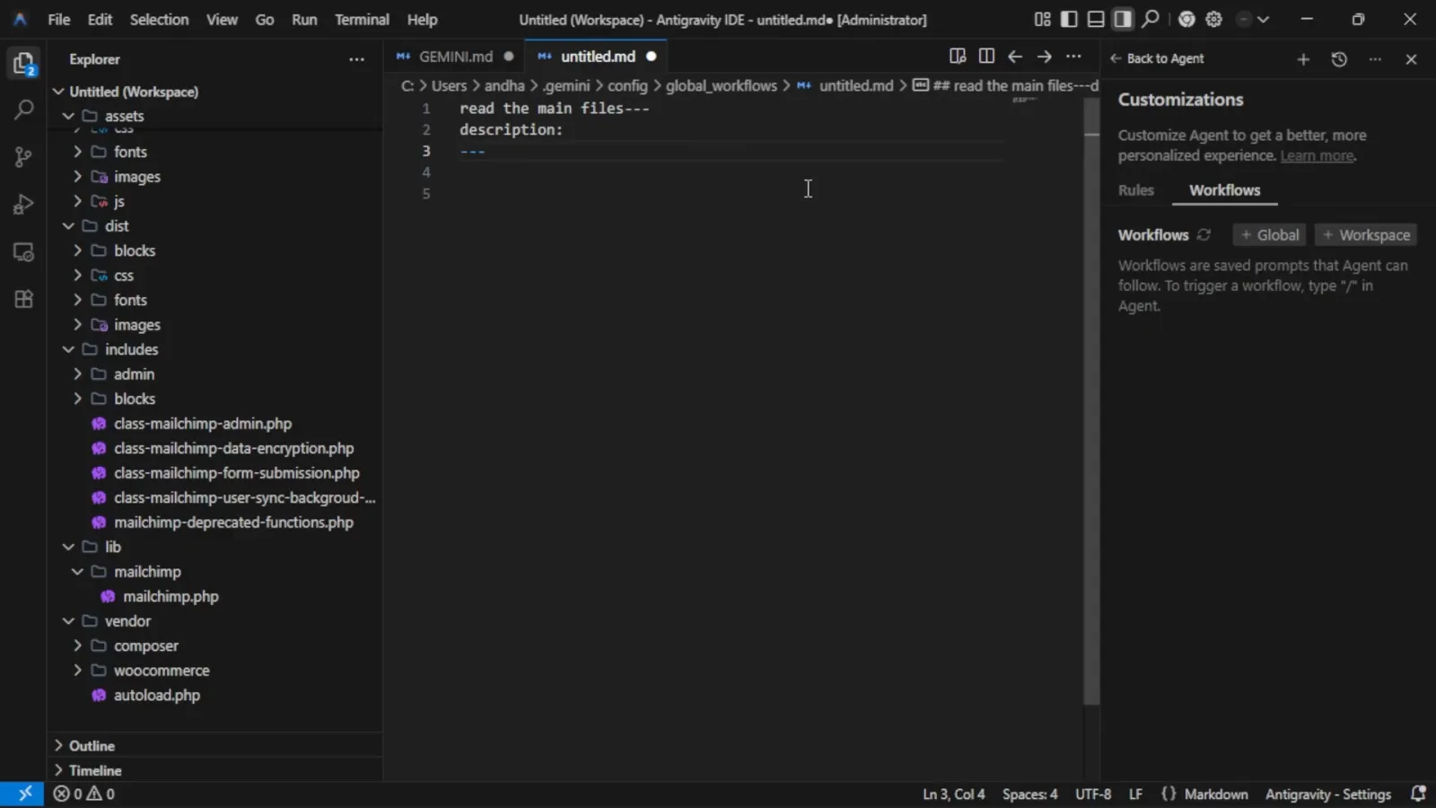1436x808 pixels.
Task: Open Run and Debug view
Action: [x=23, y=205]
